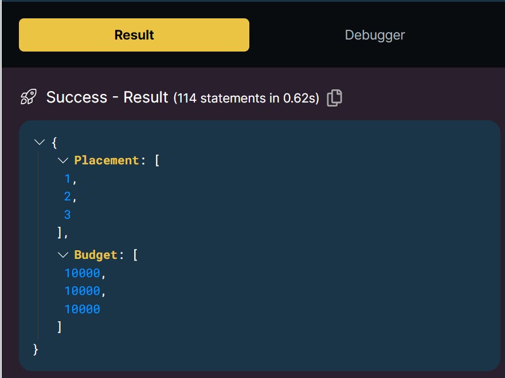Collapse the Budget array chevron
Viewport: 505px width, 378px height.
click(63, 255)
